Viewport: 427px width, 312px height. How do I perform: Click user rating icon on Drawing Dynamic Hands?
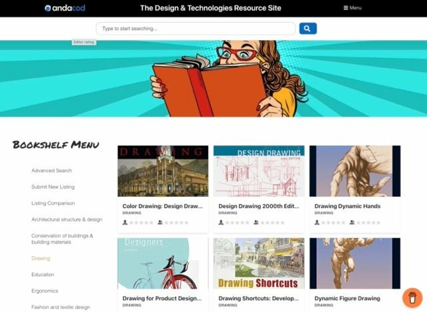click(352, 223)
